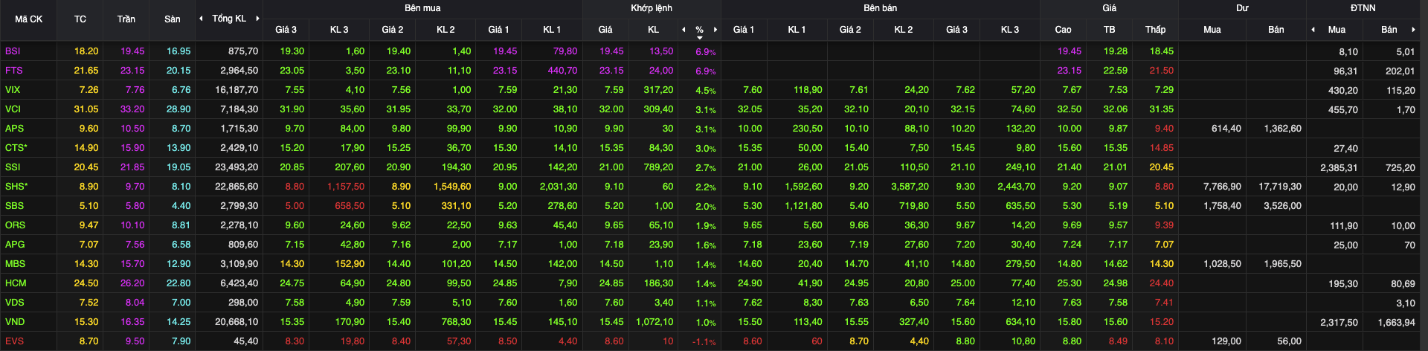Sort by the Mã CK column header

(28, 19)
